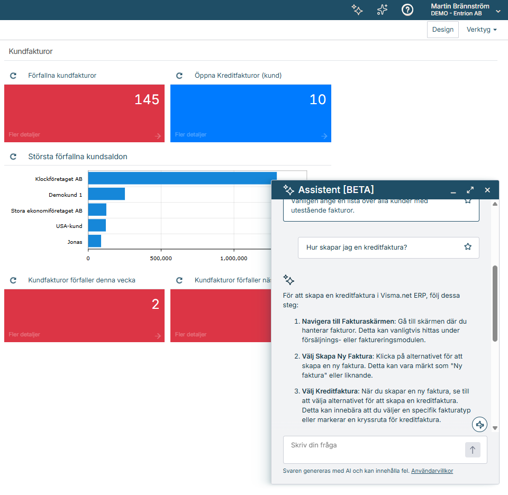Click the 'Välj Skapa Ny Faktura' step text

(x=338, y=356)
